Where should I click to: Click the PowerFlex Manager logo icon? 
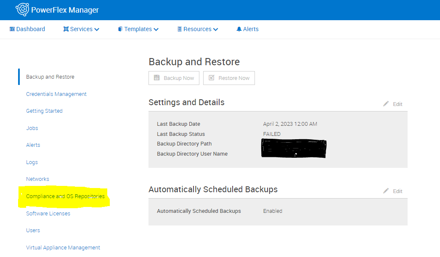click(22, 9)
